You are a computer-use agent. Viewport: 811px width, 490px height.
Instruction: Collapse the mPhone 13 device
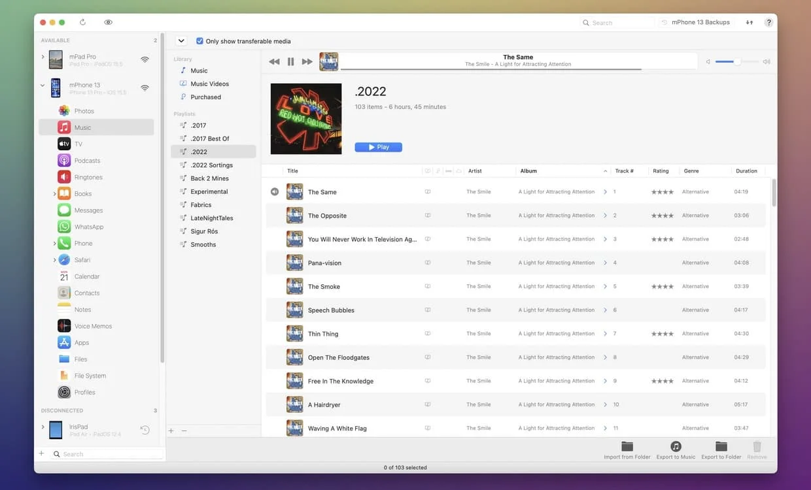43,85
